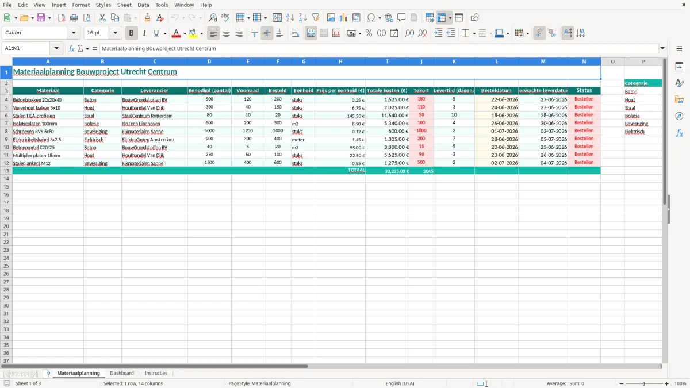Sort ascending with the A-Z icon

pos(290,18)
